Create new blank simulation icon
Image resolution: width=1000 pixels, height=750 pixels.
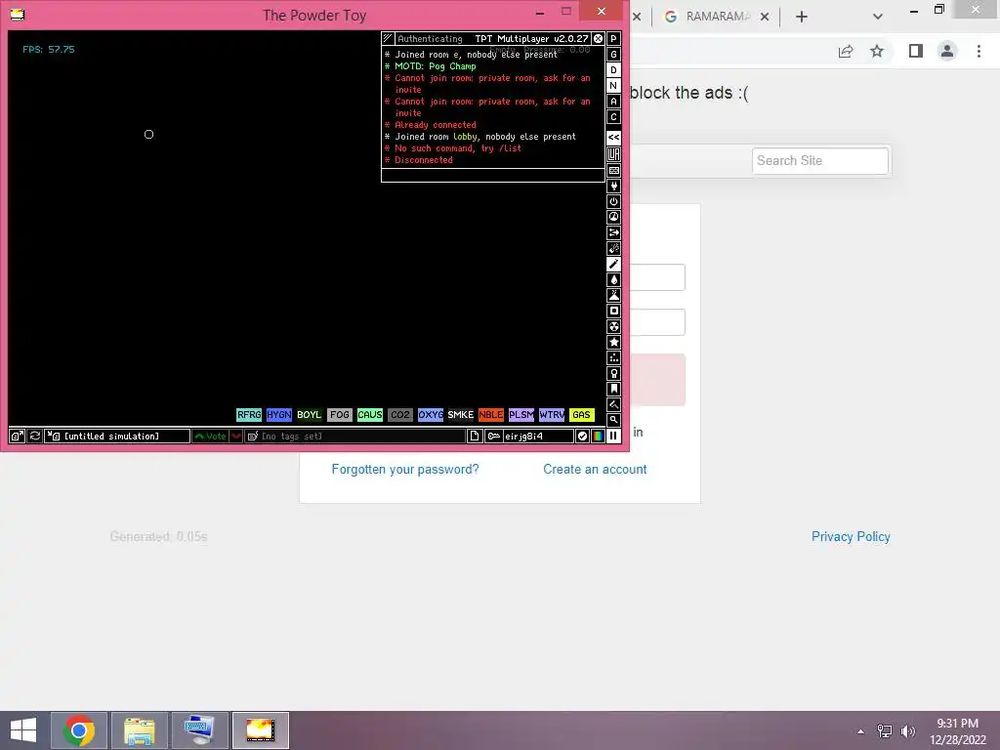[475, 437]
